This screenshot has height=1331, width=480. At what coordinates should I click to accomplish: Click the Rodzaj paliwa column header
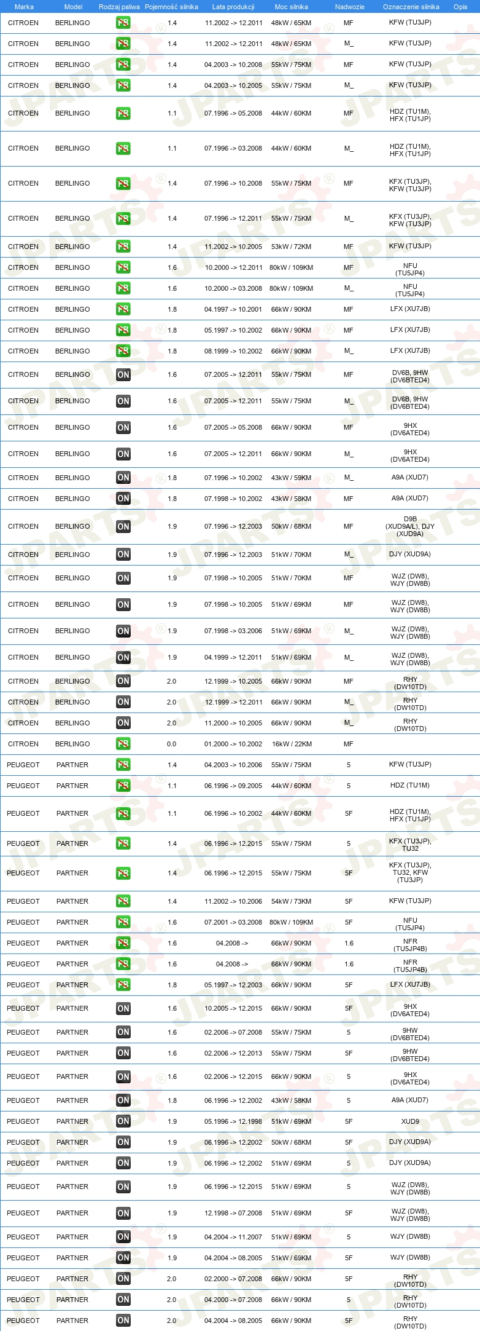pyautogui.click(x=119, y=7)
